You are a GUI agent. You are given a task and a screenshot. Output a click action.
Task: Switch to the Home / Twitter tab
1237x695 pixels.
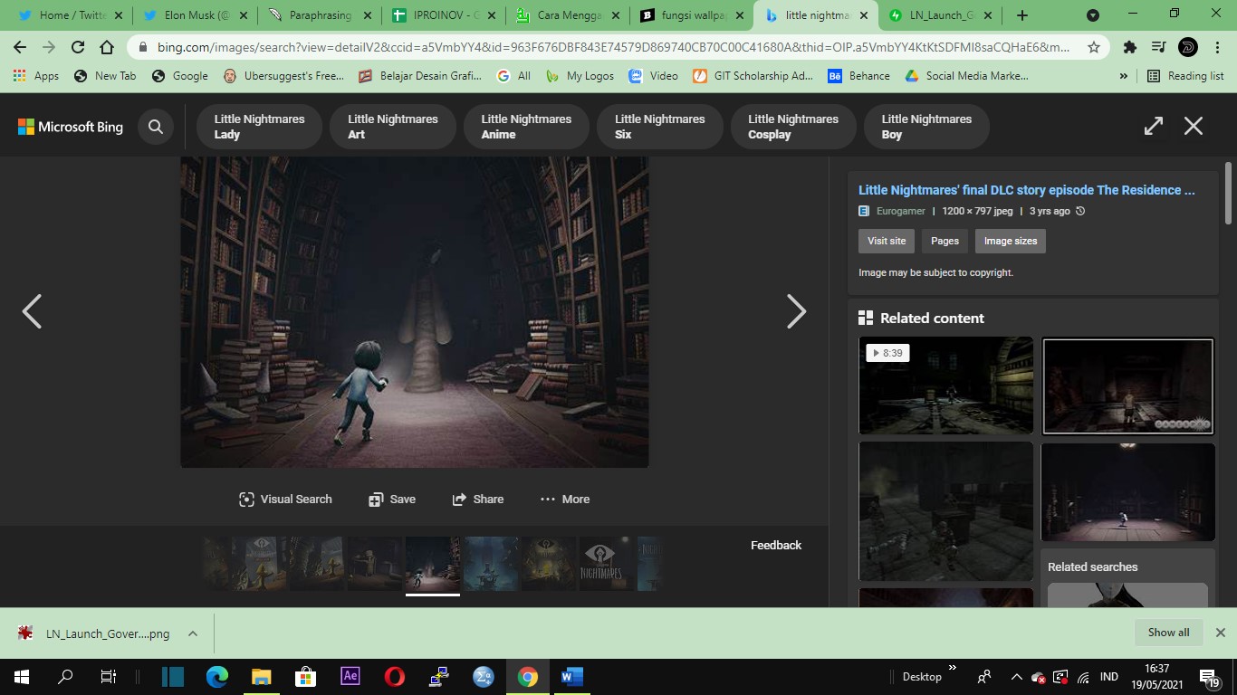pyautogui.click(x=71, y=15)
